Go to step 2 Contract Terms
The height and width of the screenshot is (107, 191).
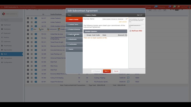[74, 24]
